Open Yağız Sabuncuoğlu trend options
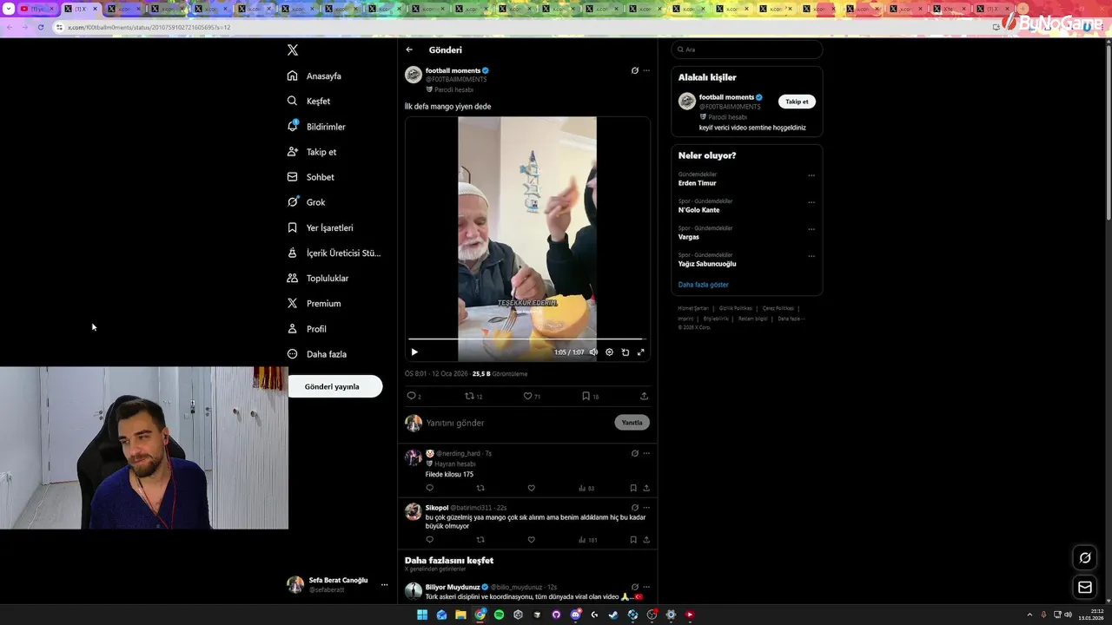 pyautogui.click(x=811, y=256)
